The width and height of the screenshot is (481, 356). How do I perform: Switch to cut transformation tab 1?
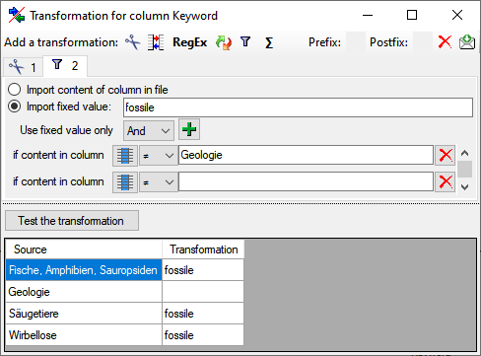(x=23, y=67)
